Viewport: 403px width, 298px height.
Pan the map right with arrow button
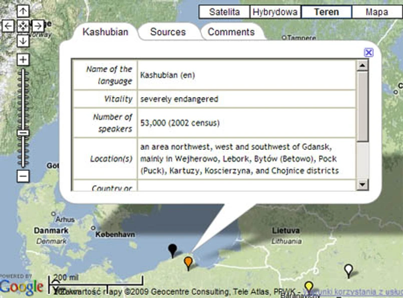point(38,26)
